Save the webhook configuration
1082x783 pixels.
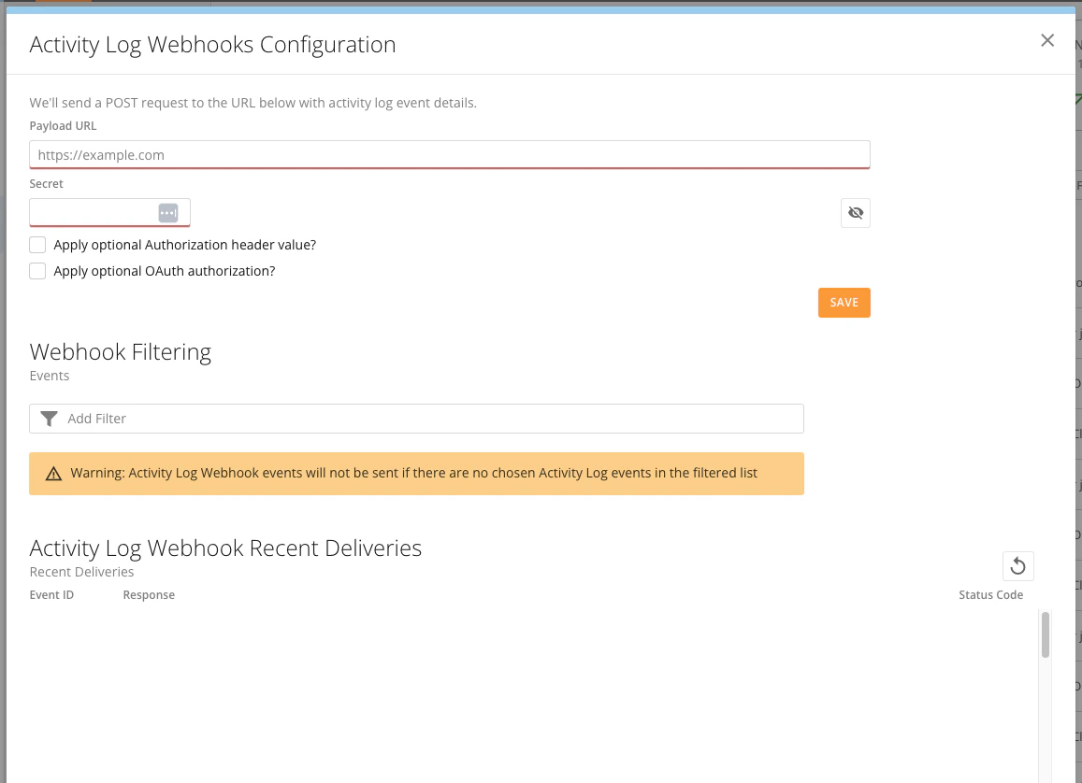coord(844,303)
